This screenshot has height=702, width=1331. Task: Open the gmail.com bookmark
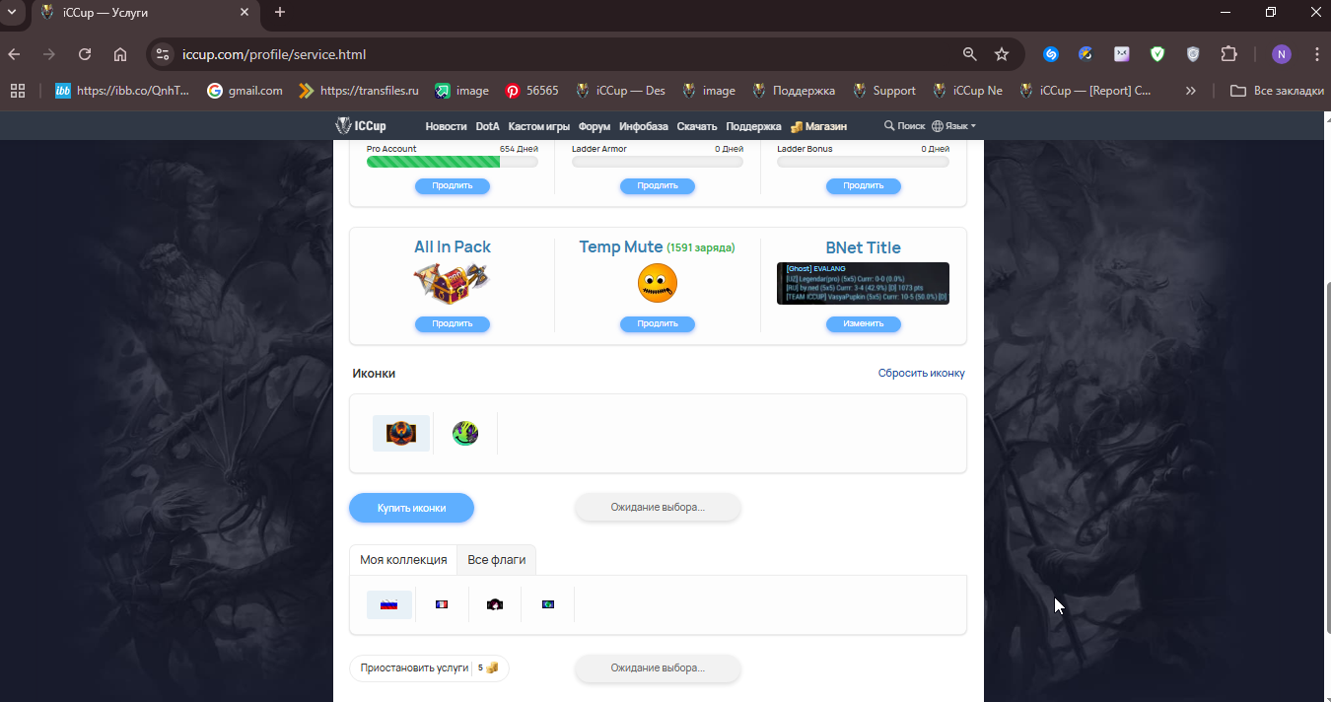(x=245, y=91)
